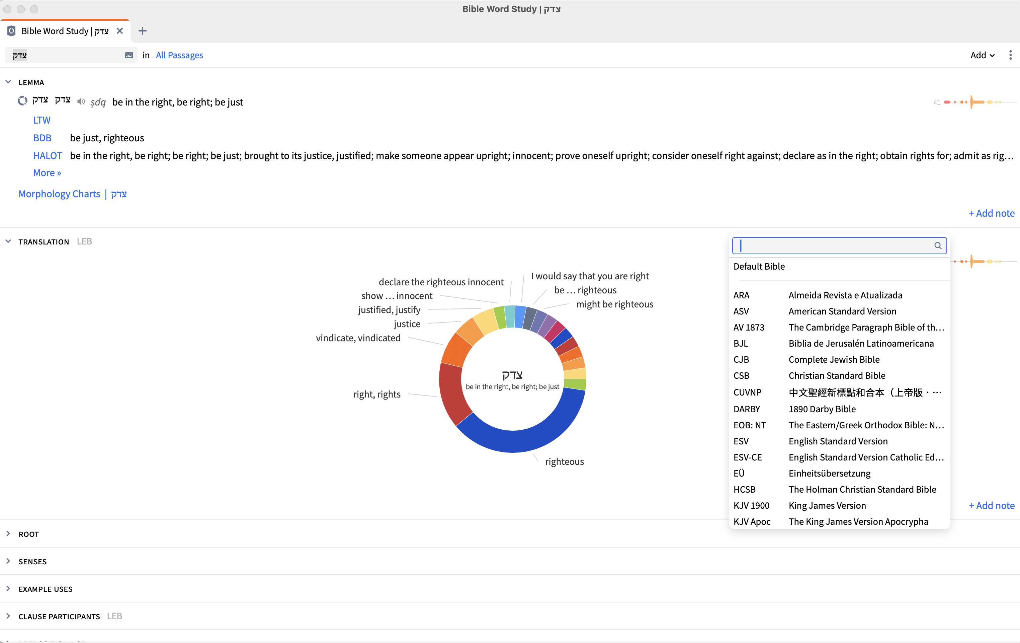Choose CSB Christian Standard Bible
Screen dimensions: 1020x643
[839, 375]
